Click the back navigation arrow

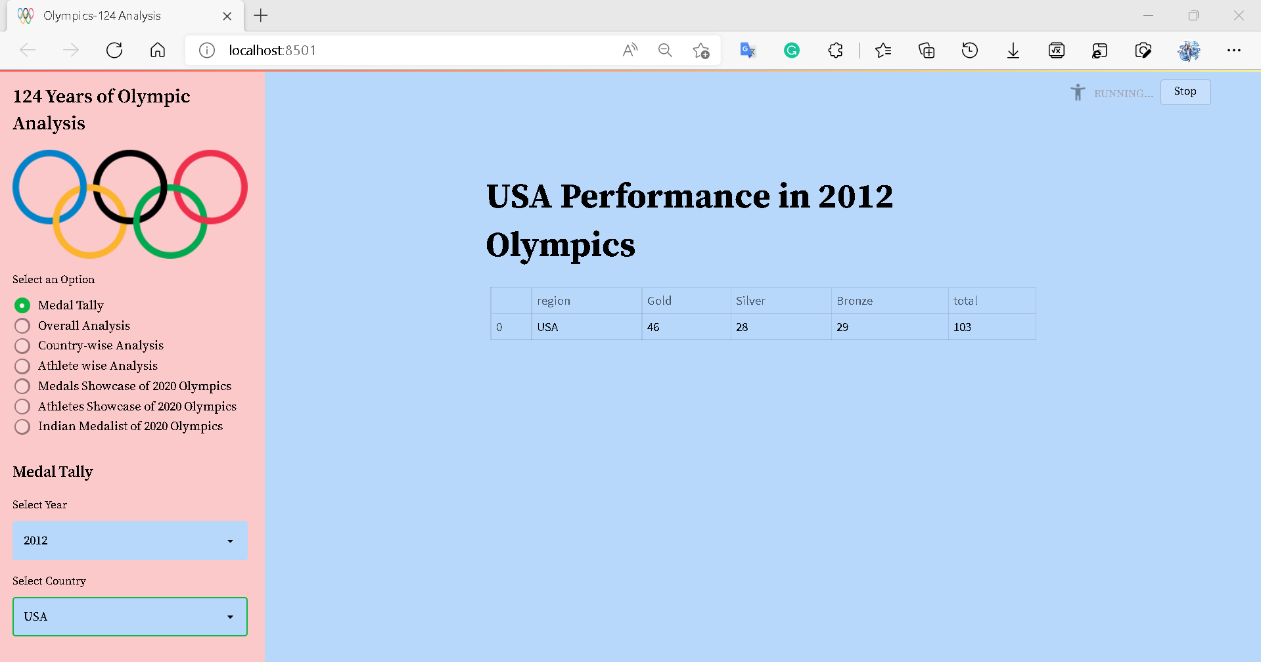[28, 51]
